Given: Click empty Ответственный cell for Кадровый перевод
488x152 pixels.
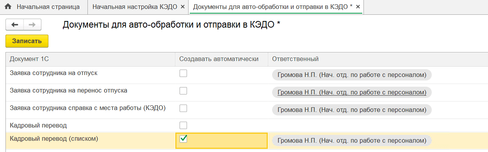Looking at the screenshot, I should point(378,126).
